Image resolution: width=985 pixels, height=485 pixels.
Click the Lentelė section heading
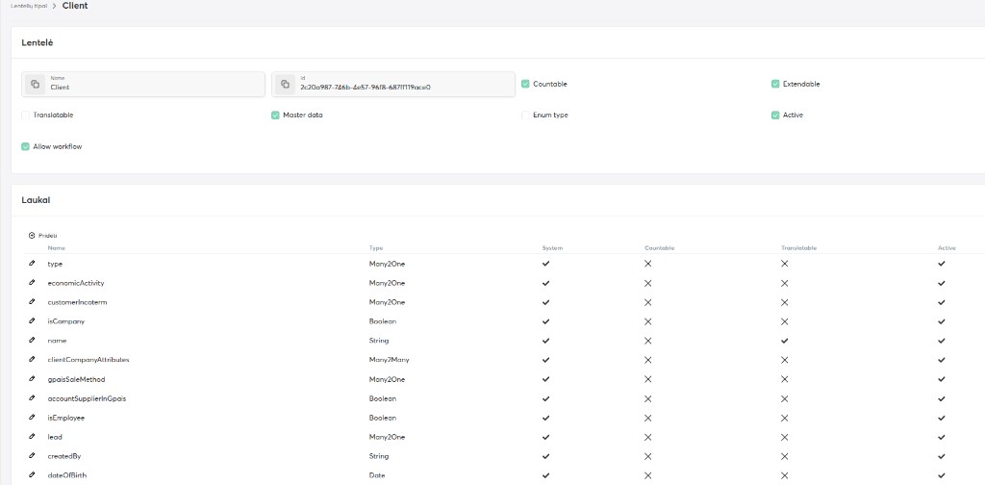38,42
